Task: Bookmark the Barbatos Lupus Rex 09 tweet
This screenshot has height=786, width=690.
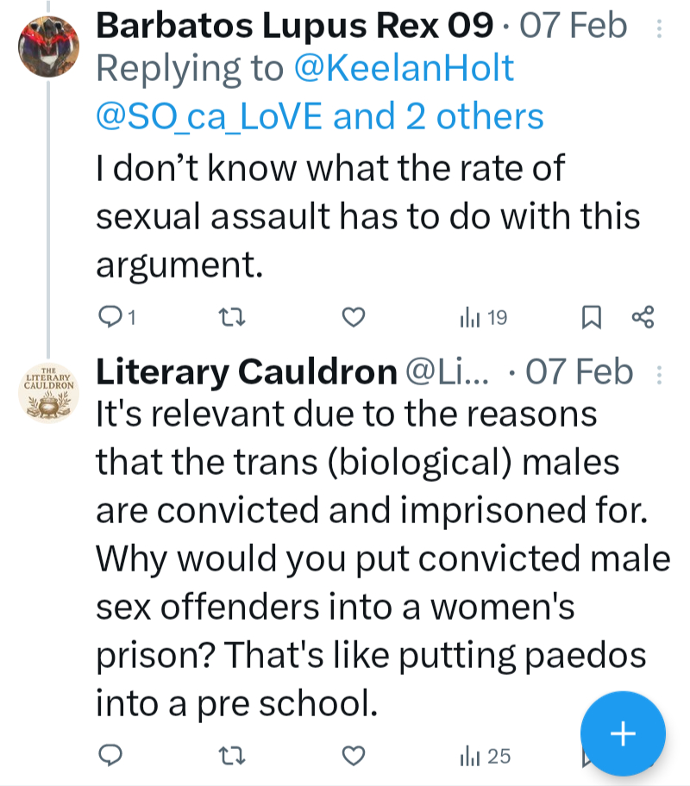Action: [x=591, y=318]
